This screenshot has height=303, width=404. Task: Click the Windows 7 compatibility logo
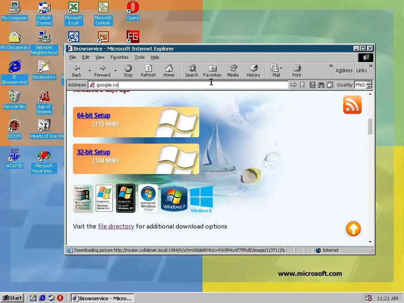coord(174,199)
